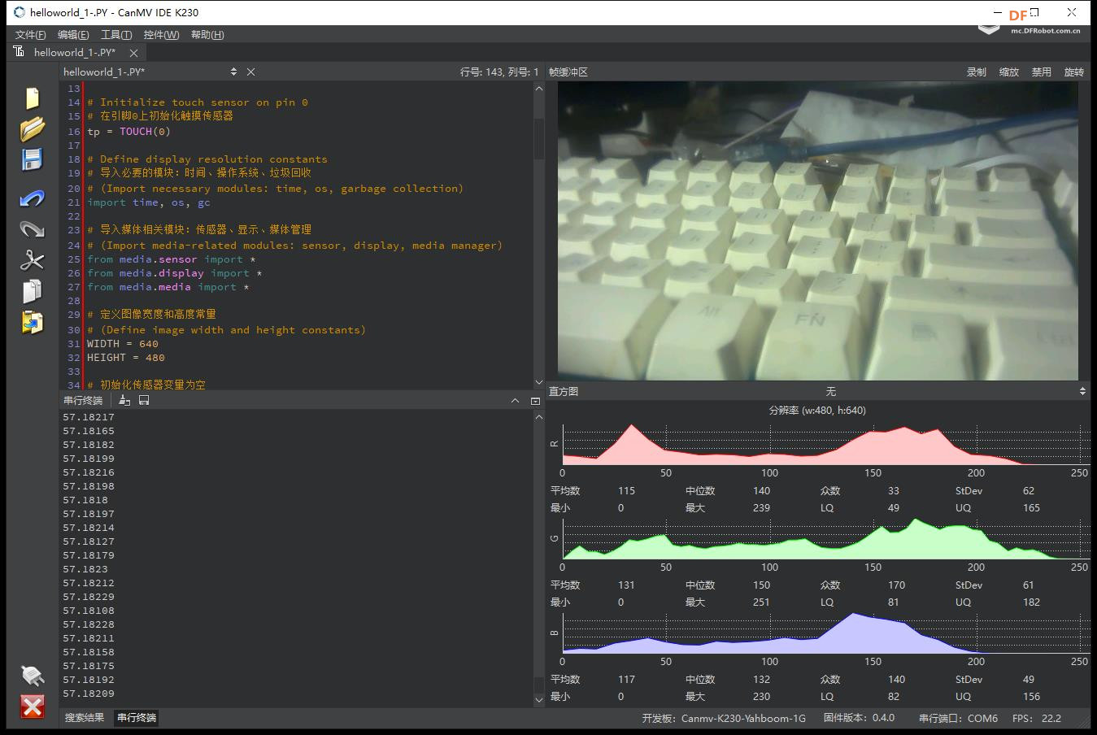This screenshot has height=735, width=1097.
Task: Click the 旋转 rotate button
Action: [1073, 72]
